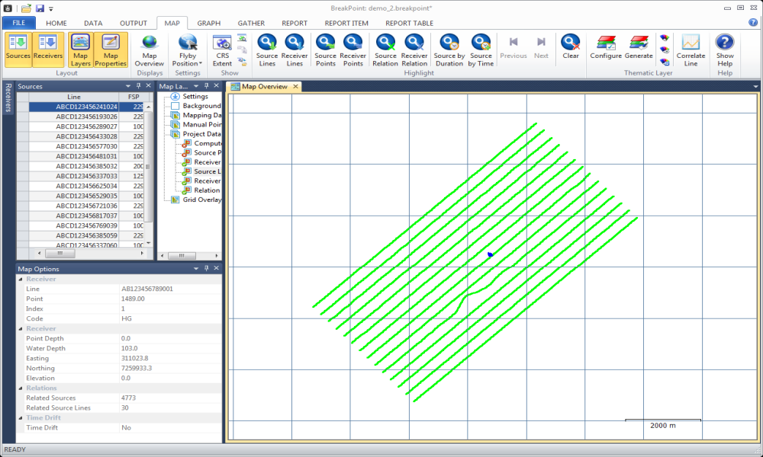Toggle the Background layer checkbox
The height and width of the screenshot is (457, 763).
pyautogui.click(x=175, y=107)
